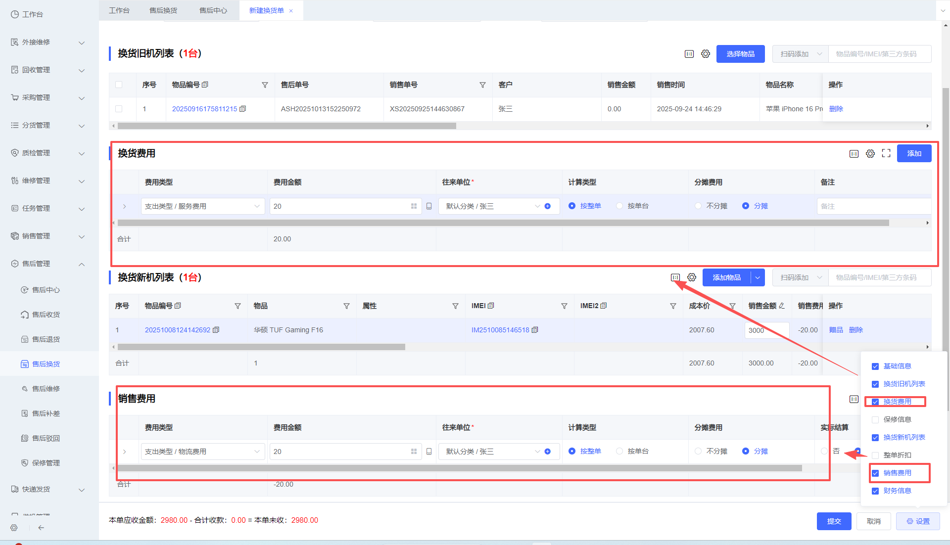Click fullscreen icon in 换货费用 section

click(x=886, y=153)
